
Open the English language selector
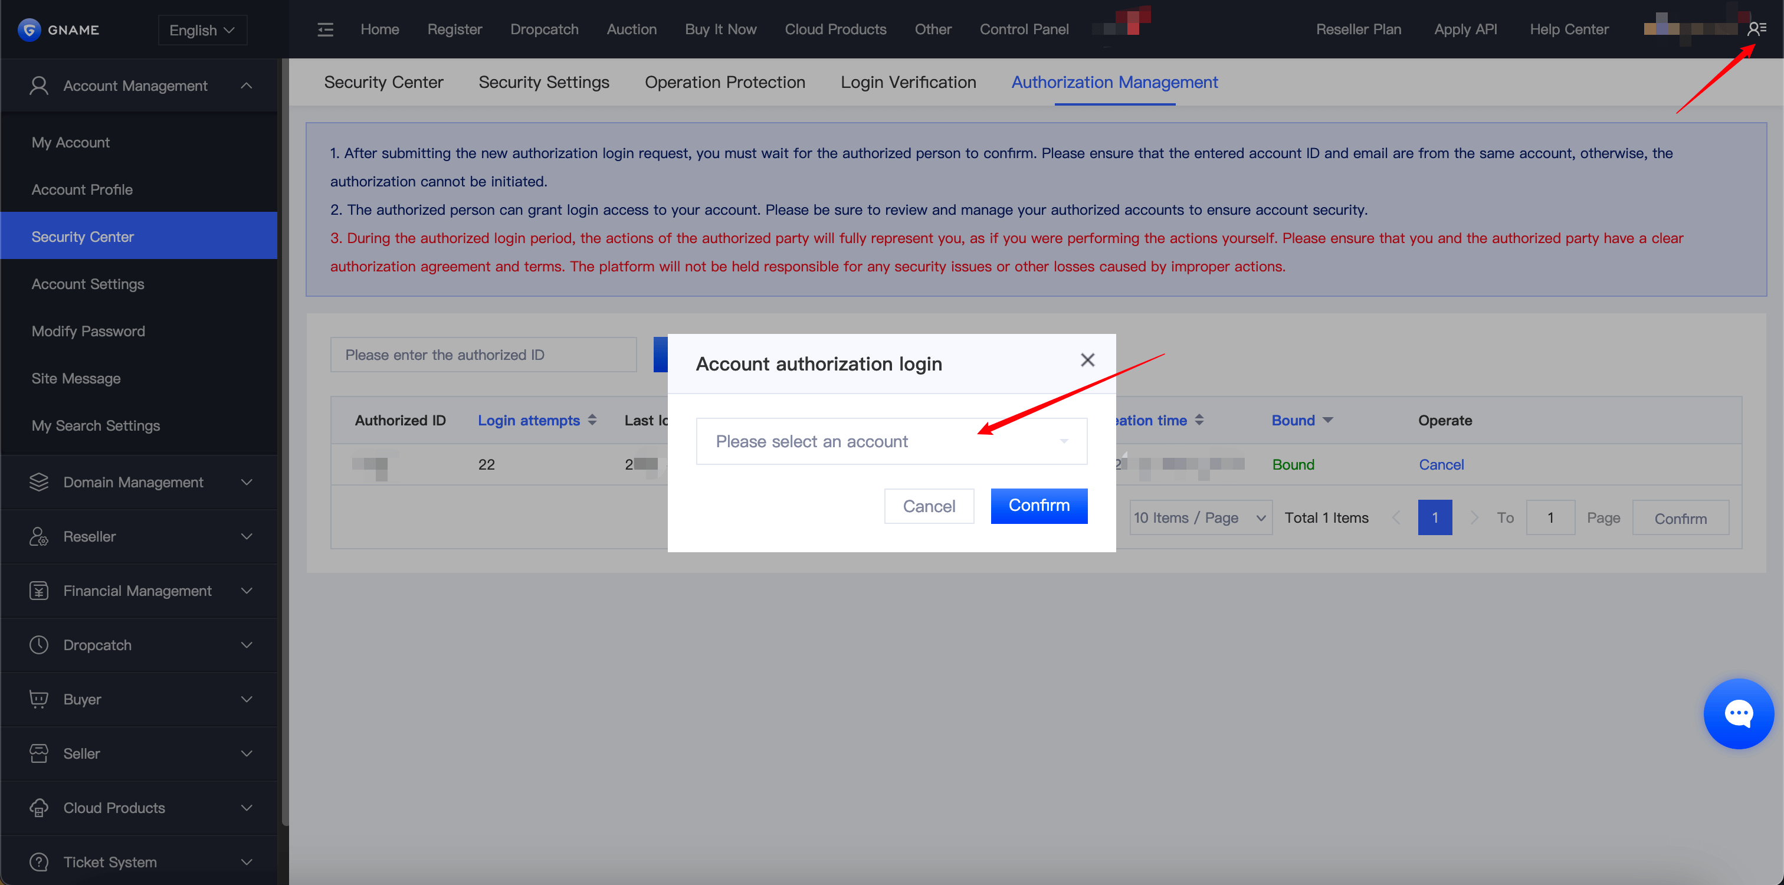[202, 31]
